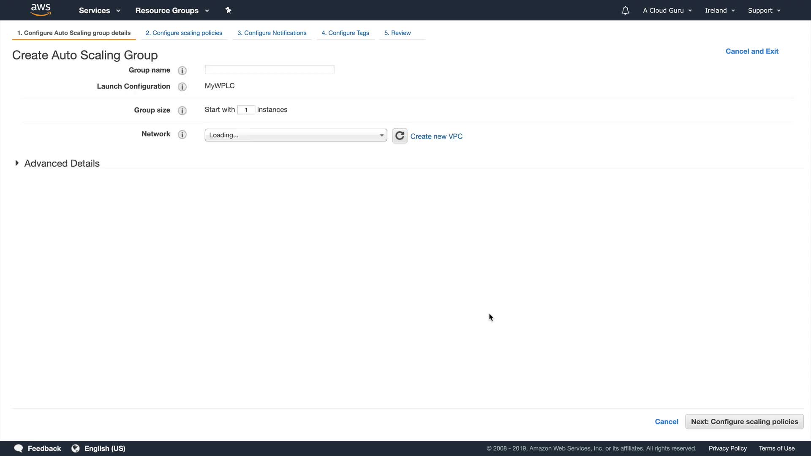The height and width of the screenshot is (456, 811).
Task: Click the Create new VPC link
Action: click(x=436, y=136)
